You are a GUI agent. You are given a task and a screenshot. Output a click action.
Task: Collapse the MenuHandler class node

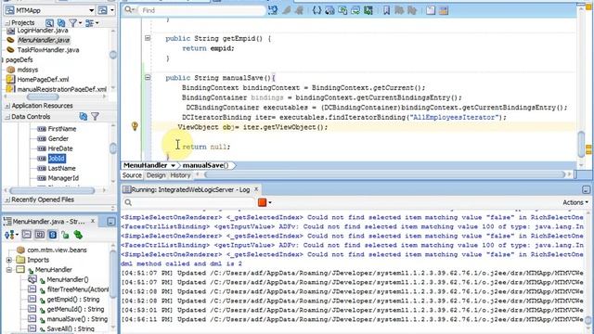pyautogui.click(x=9, y=270)
